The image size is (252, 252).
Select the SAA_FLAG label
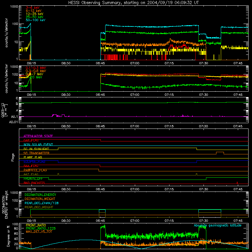click(31, 166)
